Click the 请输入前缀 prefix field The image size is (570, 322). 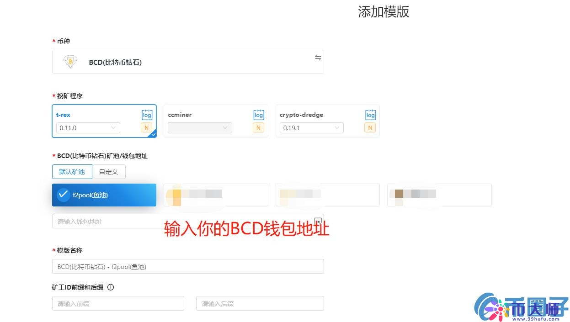[x=118, y=303]
